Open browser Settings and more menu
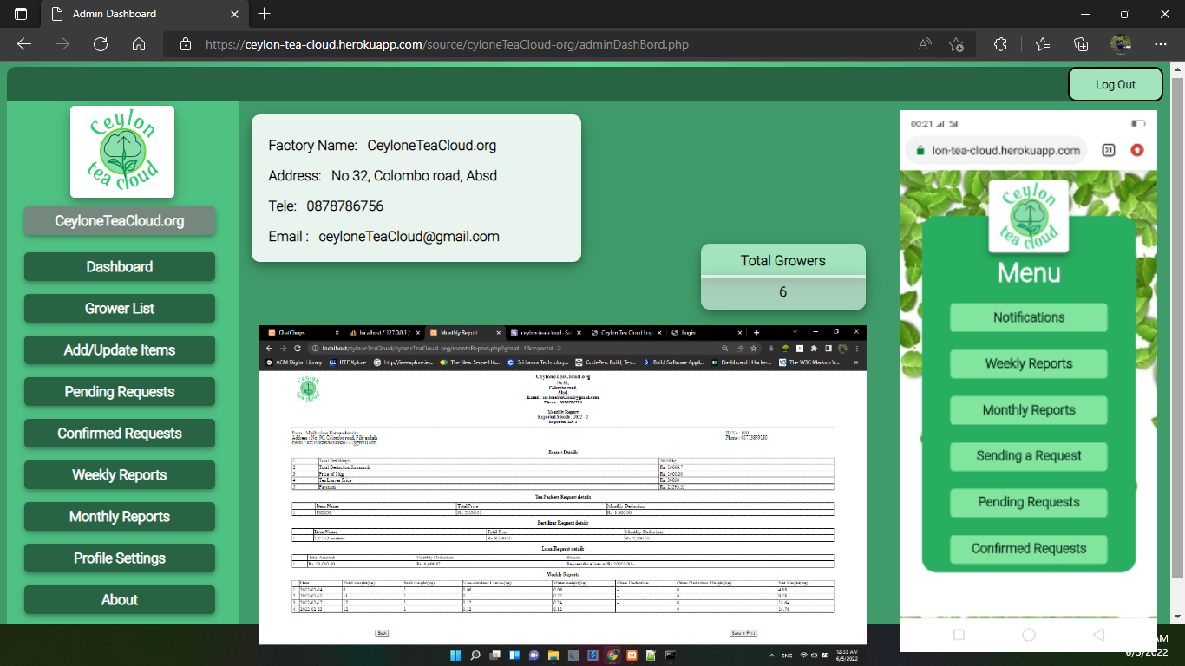Image resolution: width=1185 pixels, height=666 pixels. click(x=1161, y=44)
